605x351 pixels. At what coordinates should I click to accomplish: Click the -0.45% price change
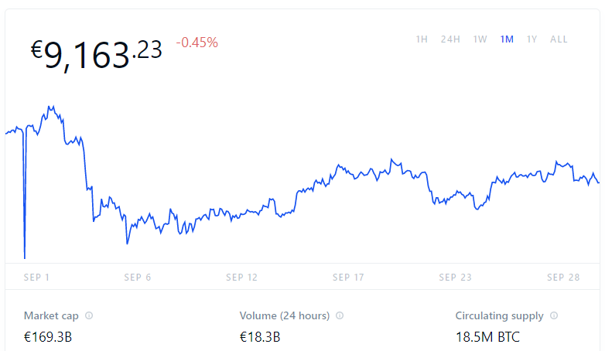click(x=197, y=43)
